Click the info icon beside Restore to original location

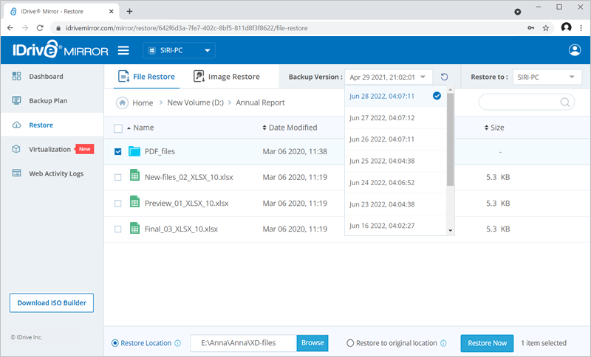(x=444, y=343)
